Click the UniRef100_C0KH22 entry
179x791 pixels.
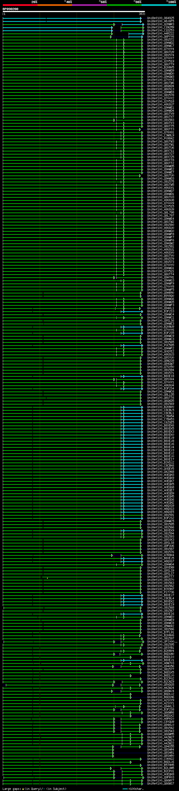[x=161, y=759]
